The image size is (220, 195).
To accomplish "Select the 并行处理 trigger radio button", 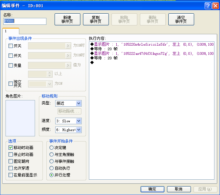I will click(52, 175).
